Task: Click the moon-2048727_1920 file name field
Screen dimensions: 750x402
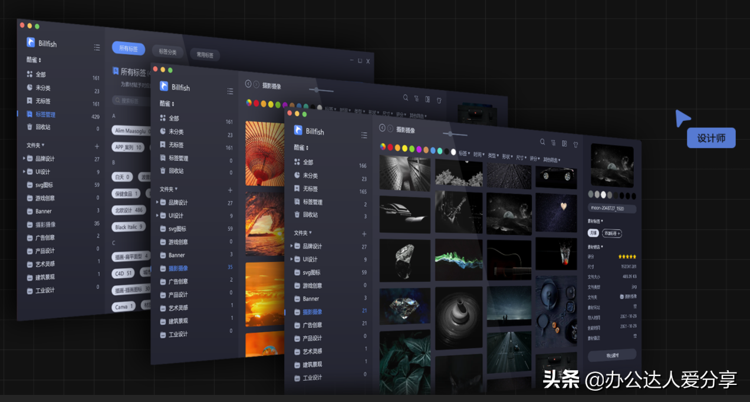Action: pyautogui.click(x=612, y=208)
